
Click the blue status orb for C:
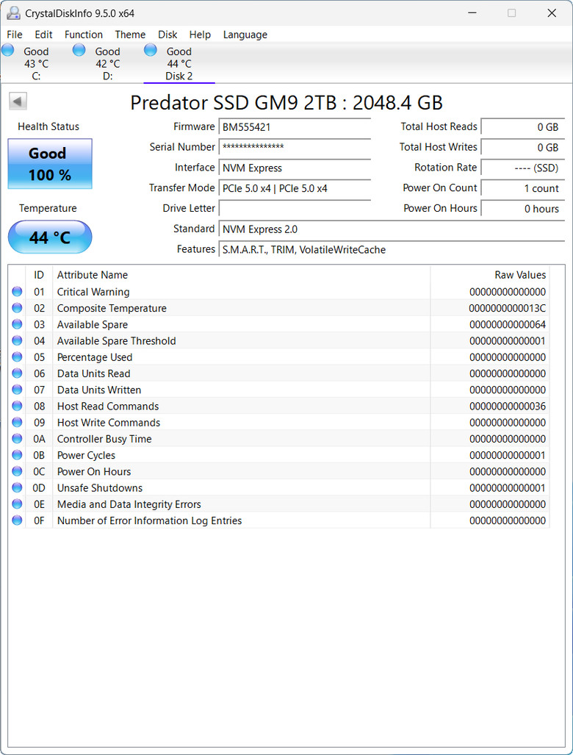pos(8,49)
